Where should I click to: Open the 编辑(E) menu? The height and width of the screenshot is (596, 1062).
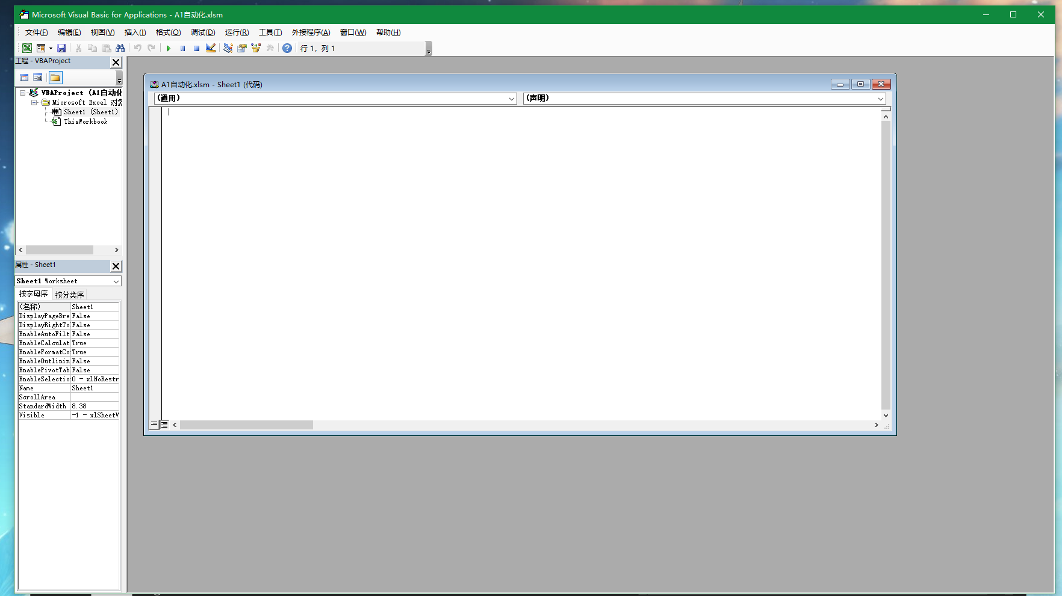pyautogui.click(x=69, y=32)
